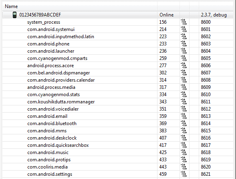Select device 0123456789ABCDEF in the tree

click(40, 15)
